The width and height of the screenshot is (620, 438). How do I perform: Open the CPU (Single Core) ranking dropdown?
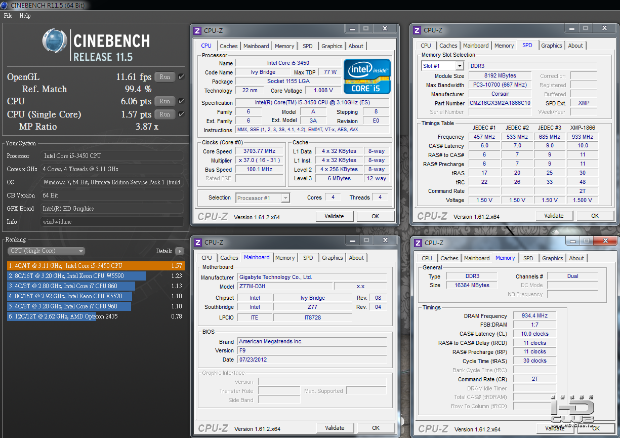pyautogui.click(x=47, y=251)
